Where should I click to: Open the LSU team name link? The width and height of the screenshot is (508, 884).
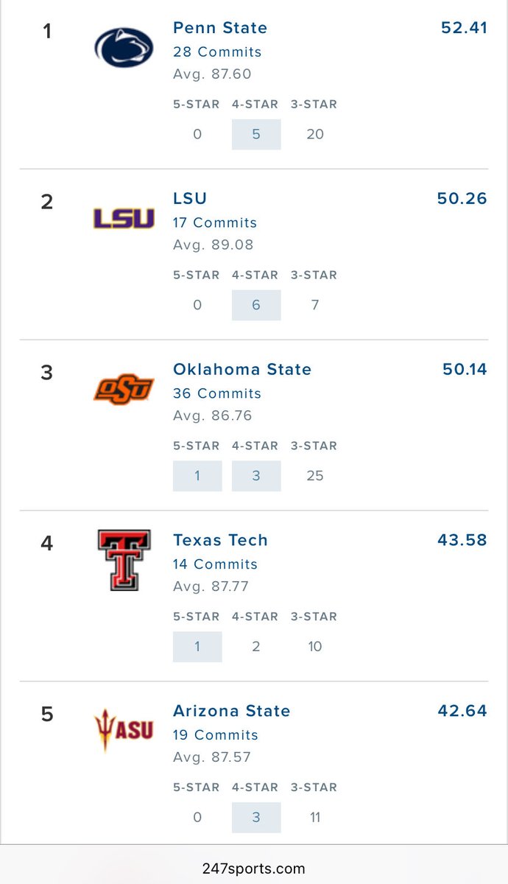point(190,199)
